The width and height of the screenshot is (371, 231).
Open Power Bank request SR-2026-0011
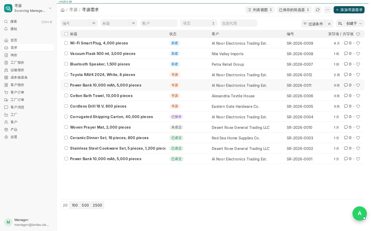point(106,85)
